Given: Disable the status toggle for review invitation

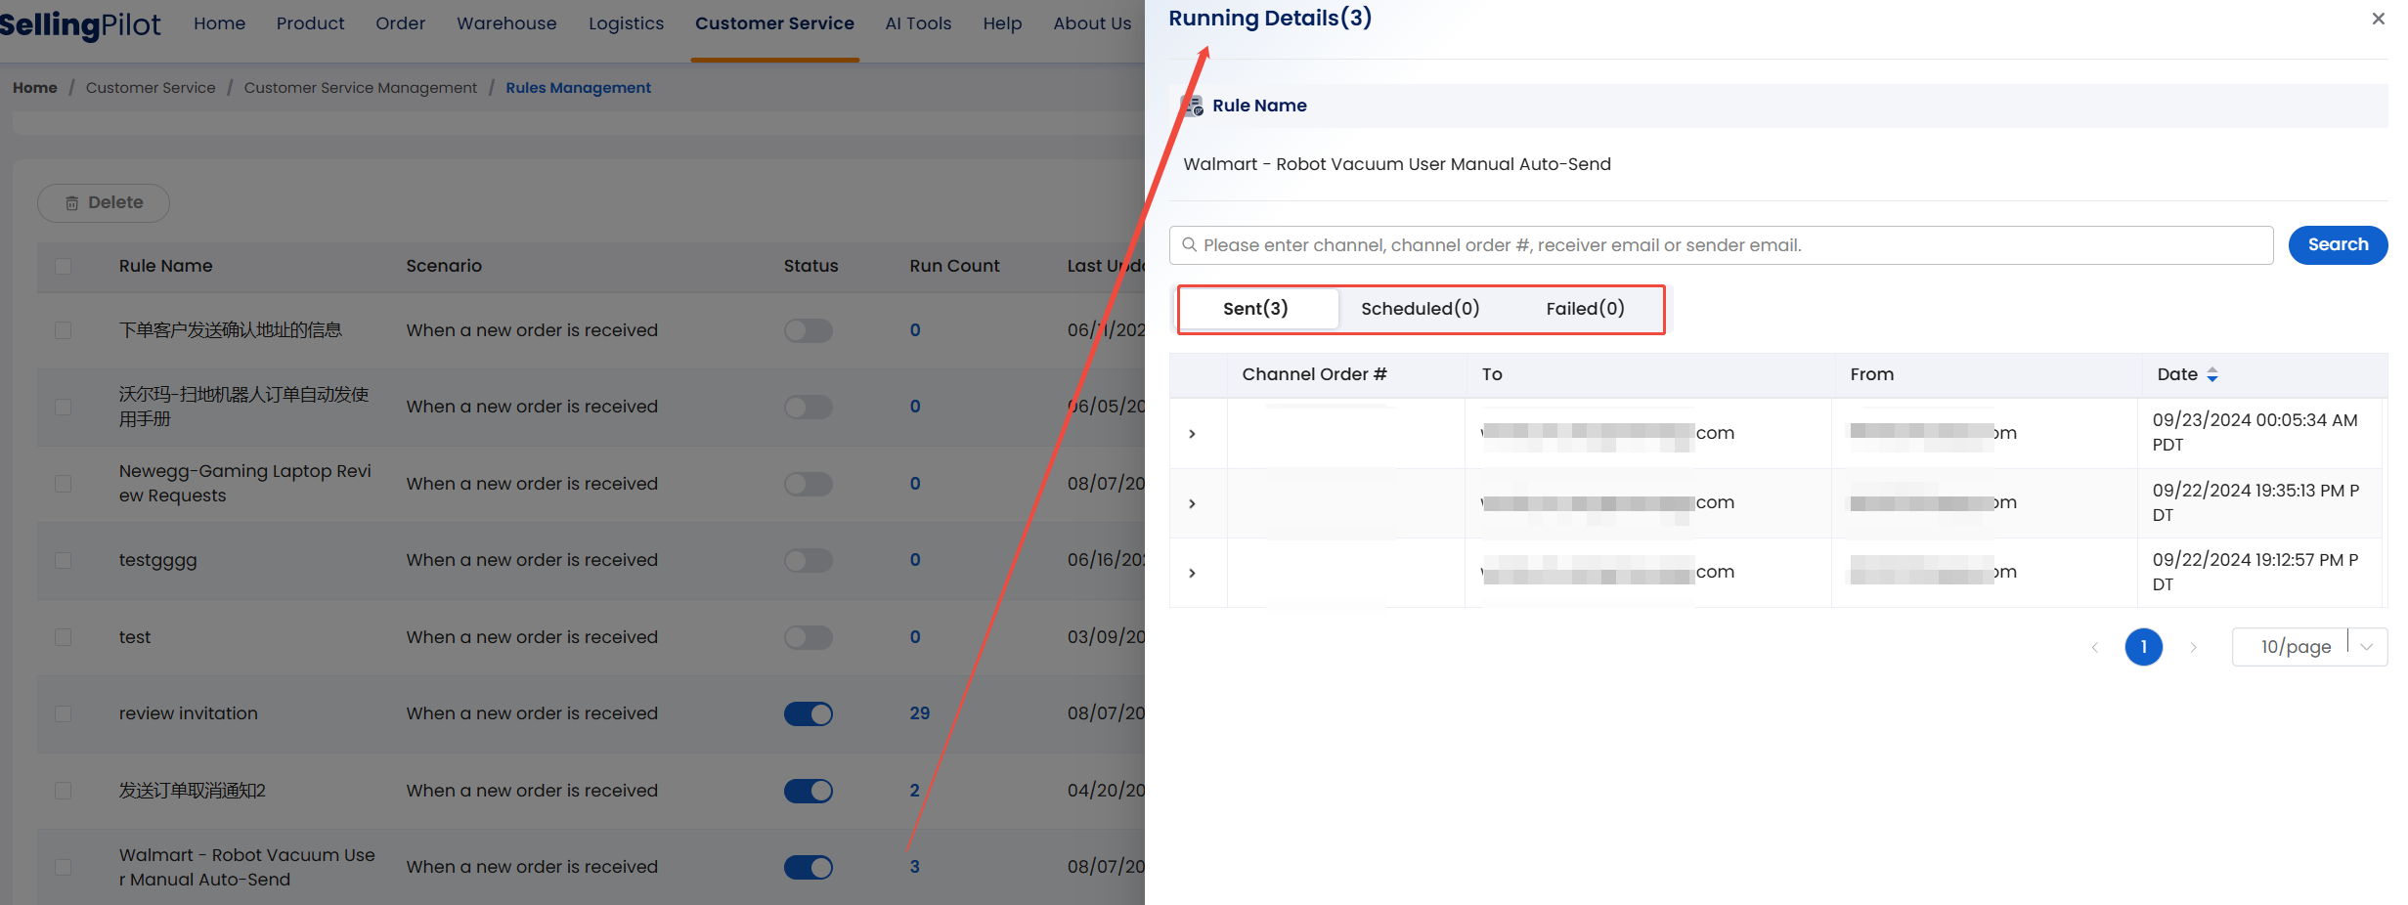Looking at the screenshot, I should point(809,713).
